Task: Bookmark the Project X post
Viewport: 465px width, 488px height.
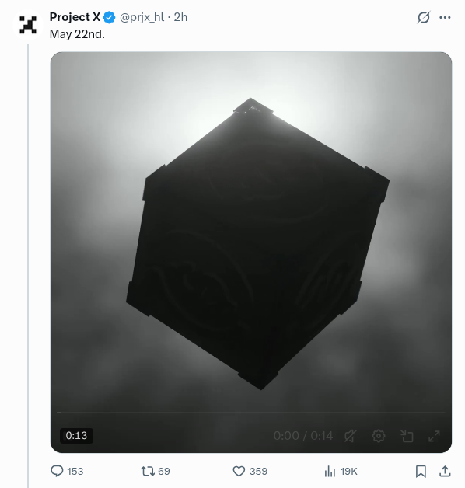Action: click(x=421, y=471)
